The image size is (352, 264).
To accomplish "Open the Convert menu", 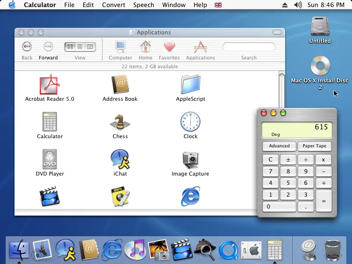I will tap(114, 5).
